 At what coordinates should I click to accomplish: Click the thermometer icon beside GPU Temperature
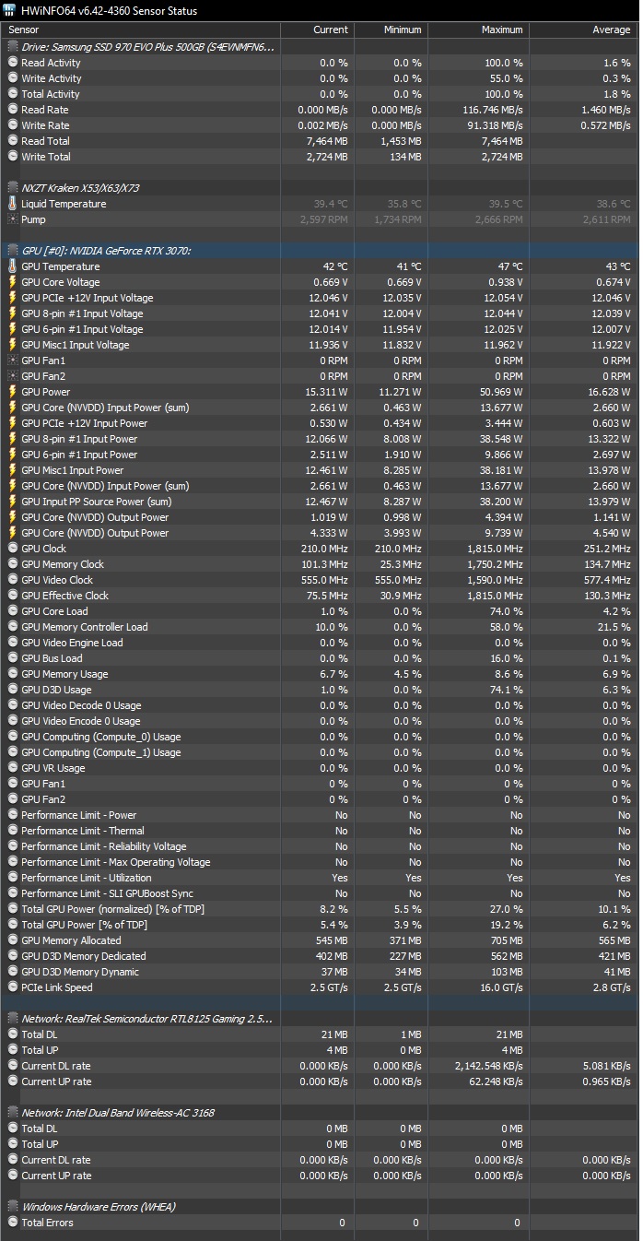point(12,266)
